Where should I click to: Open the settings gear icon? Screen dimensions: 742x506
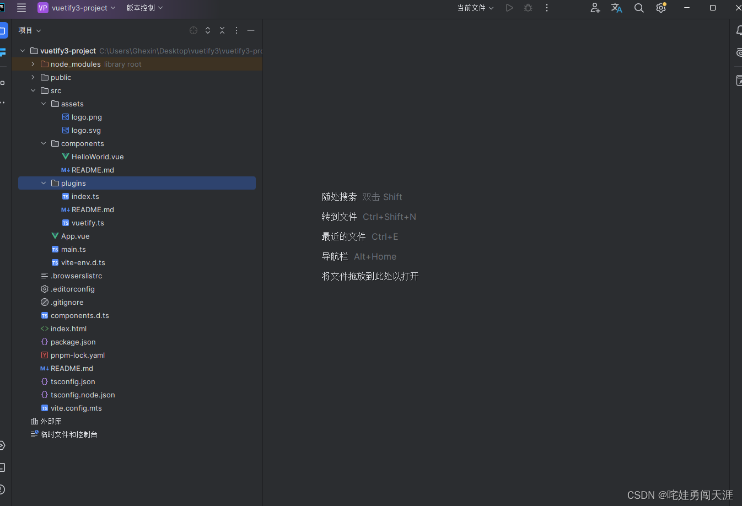(x=661, y=8)
